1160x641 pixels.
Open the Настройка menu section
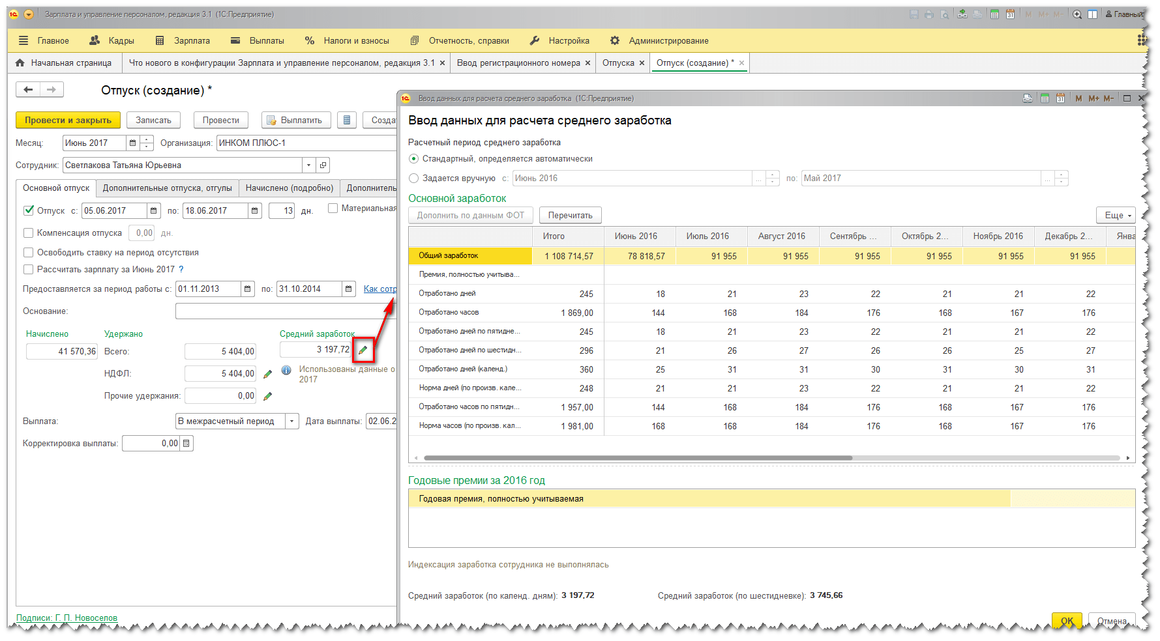tap(559, 40)
